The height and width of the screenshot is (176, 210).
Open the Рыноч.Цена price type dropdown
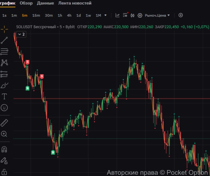tap(155, 15)
